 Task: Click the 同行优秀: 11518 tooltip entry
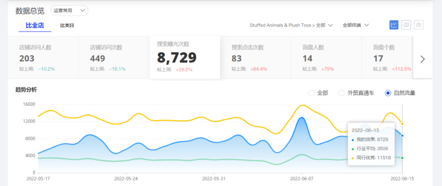[371, 158]
